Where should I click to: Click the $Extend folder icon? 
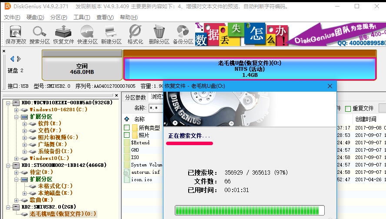click(x=127, y=143)
